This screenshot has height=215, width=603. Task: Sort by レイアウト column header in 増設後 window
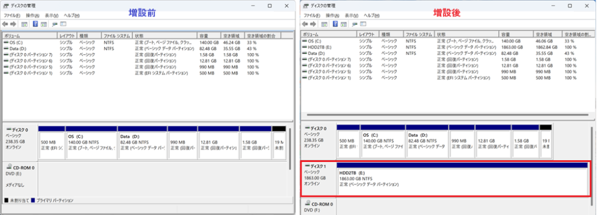368,34
